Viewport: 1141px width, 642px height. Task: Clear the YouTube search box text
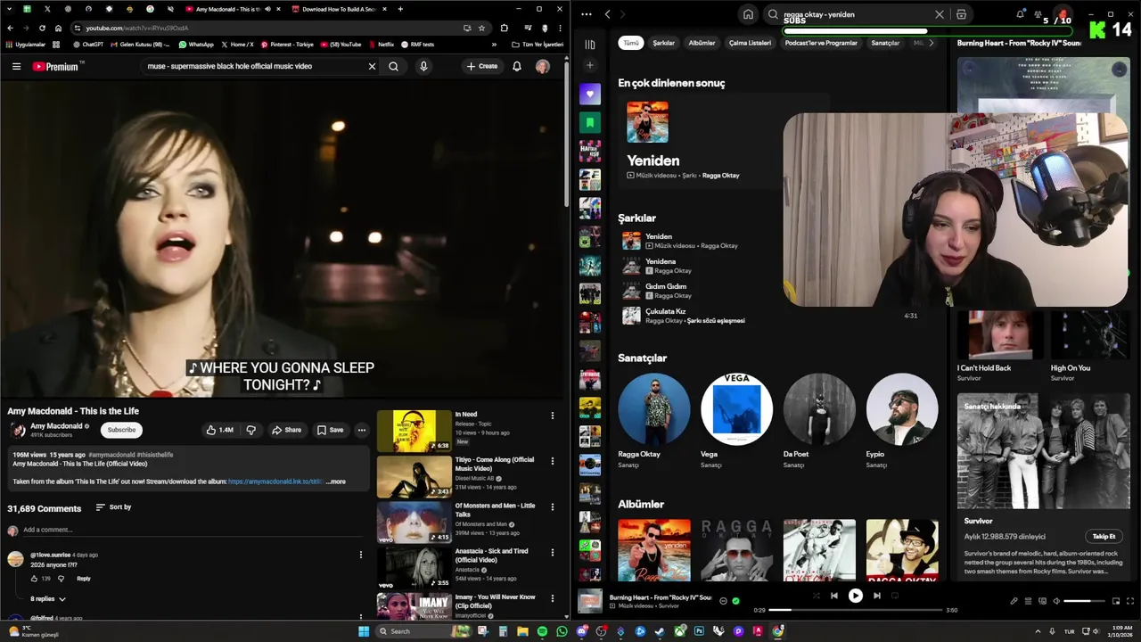[x=372, y=66]
